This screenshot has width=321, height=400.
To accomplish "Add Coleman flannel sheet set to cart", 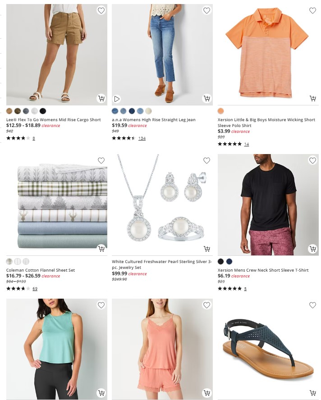I will pos(101,249).
